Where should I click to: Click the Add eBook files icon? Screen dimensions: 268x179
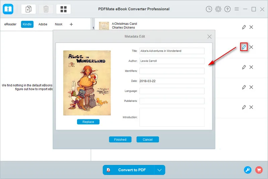(28, 9)
